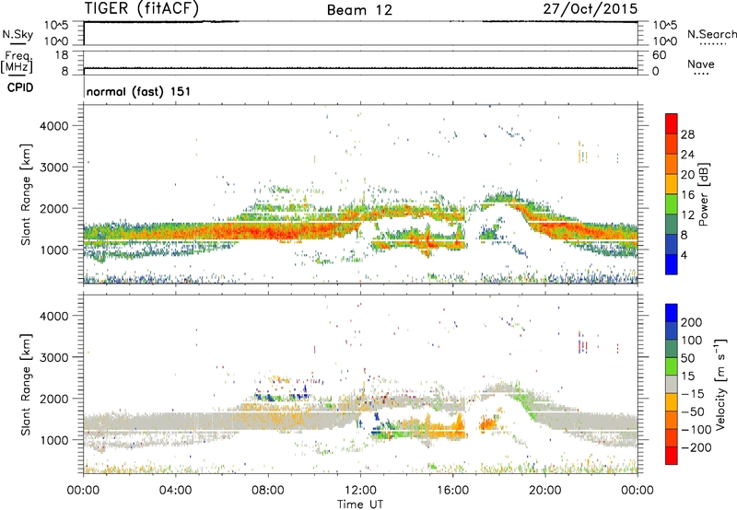
Task: Click the Power [dB] colorbar title
Action: coord(704,194)
